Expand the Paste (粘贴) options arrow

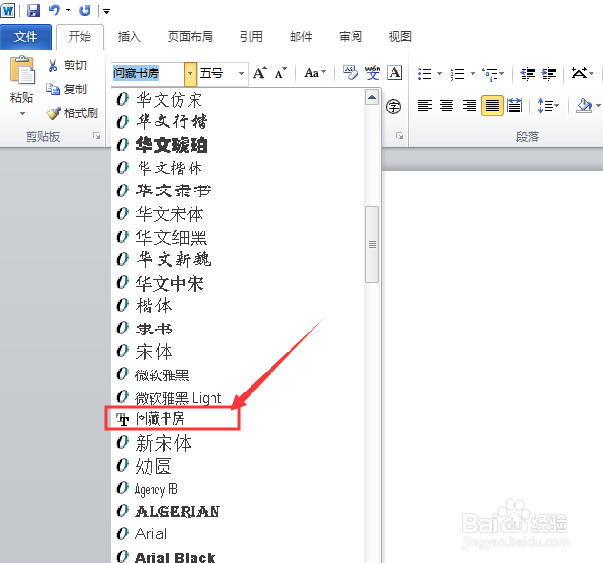(22, 113)
